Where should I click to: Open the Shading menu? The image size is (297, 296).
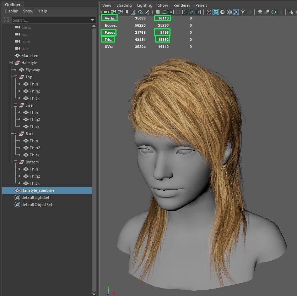pyautogui.click(x=124, y=5)
